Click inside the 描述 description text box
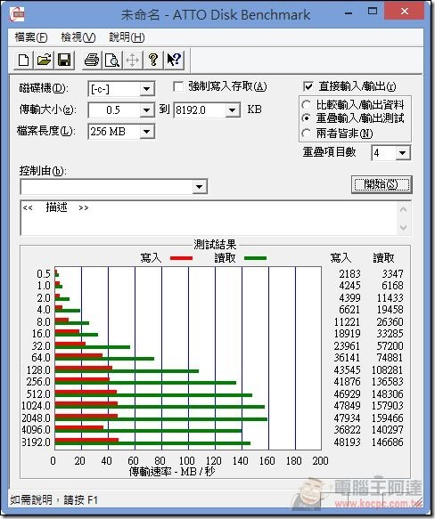Screen dimensions: 435x519 pyautogui.click(x=209, y=217)
